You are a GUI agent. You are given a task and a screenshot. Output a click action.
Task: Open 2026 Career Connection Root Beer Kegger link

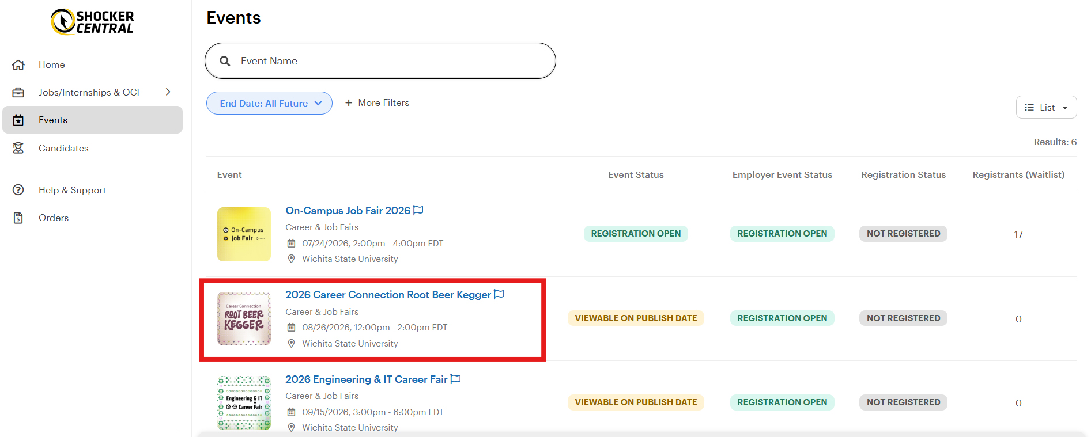point(388,295)
